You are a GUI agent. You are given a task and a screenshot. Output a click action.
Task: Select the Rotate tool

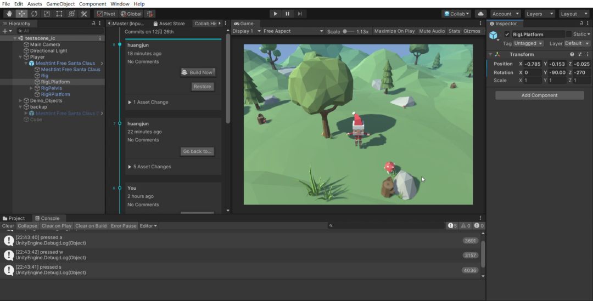(34, 14)
